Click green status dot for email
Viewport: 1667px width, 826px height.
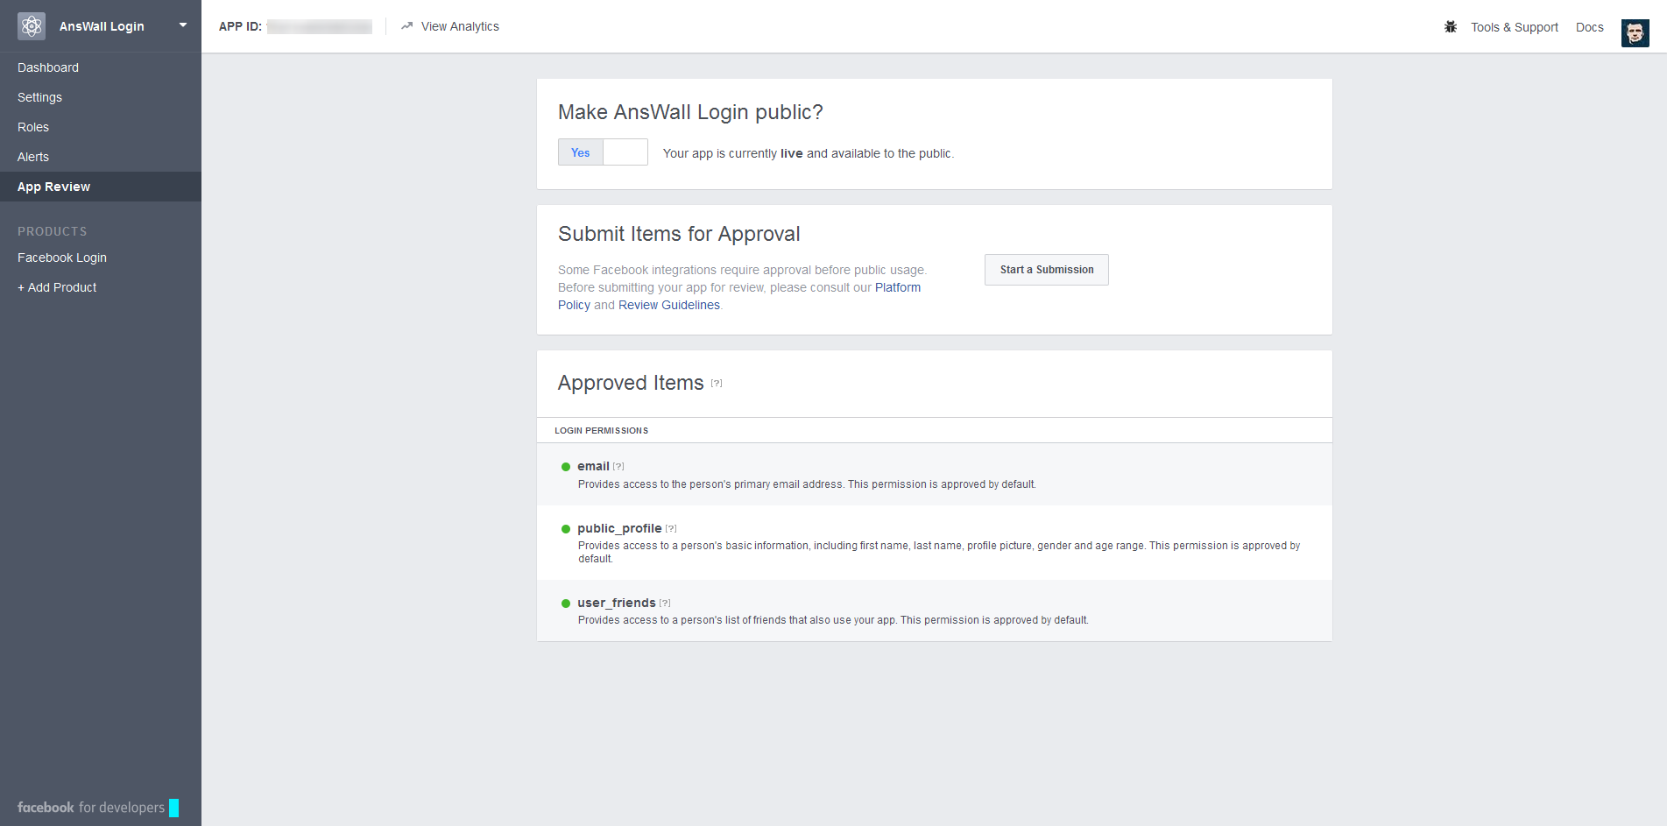pyautogui.click(x=566, y=467)
